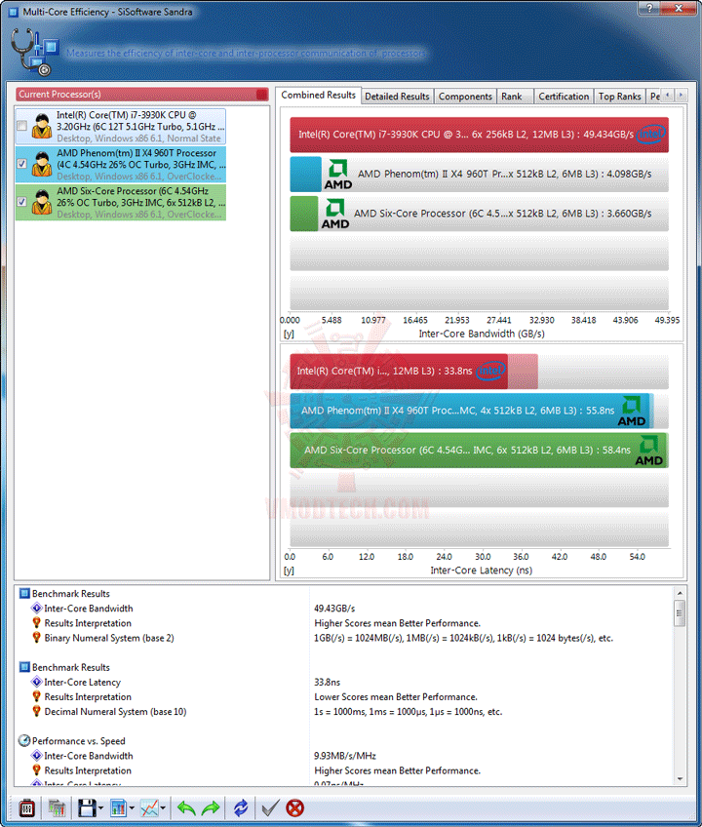Click the bar chart view icon
The width and height of the screenshot is (702, 827).
coord(118,808)
